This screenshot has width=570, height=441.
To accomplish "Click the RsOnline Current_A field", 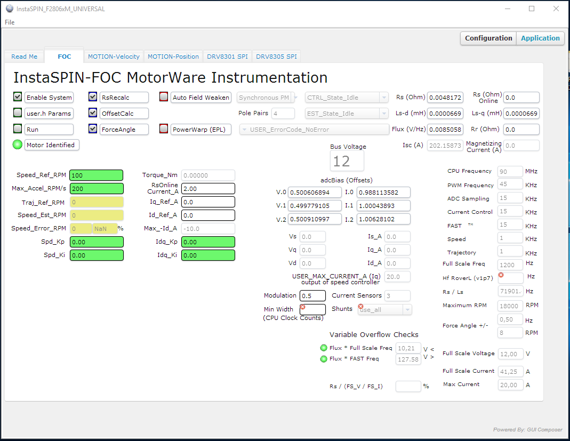I will point(208,189).
